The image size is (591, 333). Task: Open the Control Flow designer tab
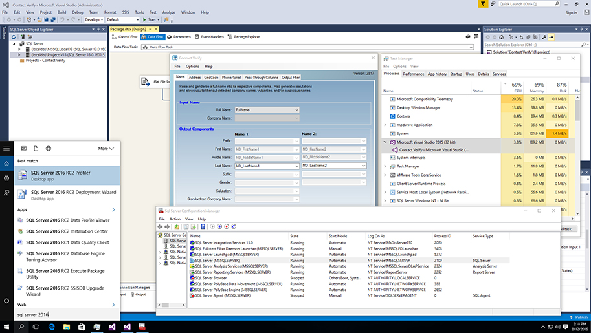(x=125, y=37)
